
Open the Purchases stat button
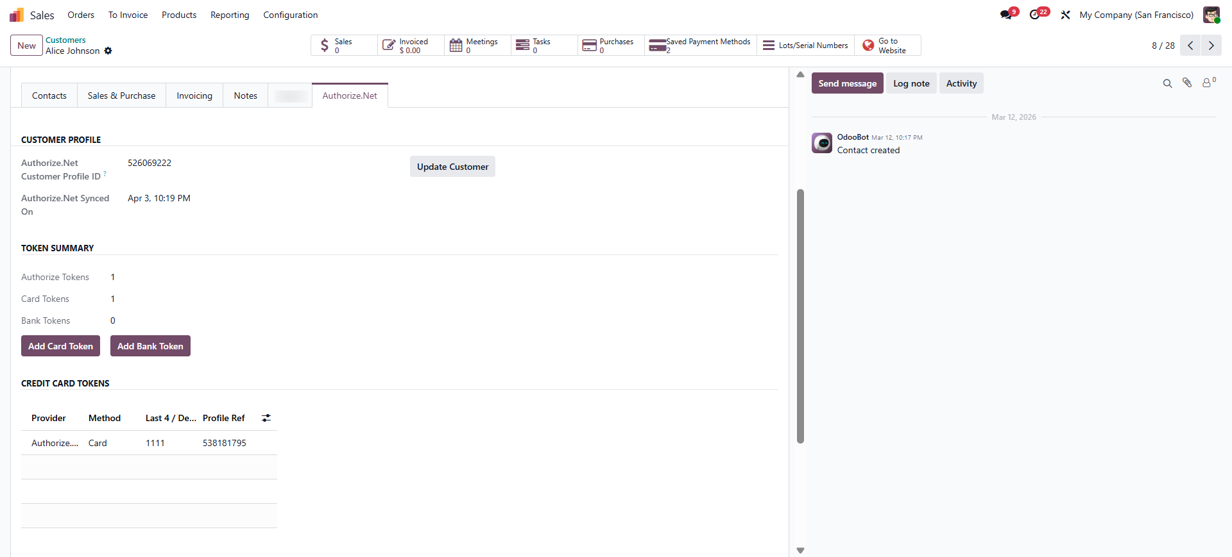(x=611, y=46)
